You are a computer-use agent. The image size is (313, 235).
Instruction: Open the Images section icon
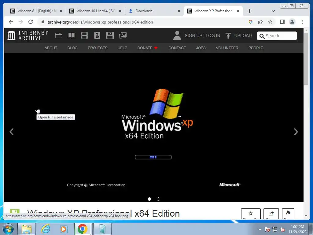[x=123, y=35]
